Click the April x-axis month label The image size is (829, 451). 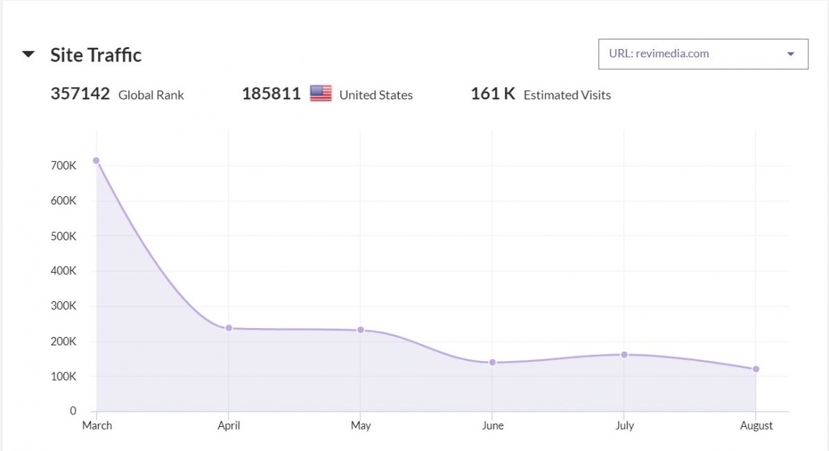[x=229, y=425]
